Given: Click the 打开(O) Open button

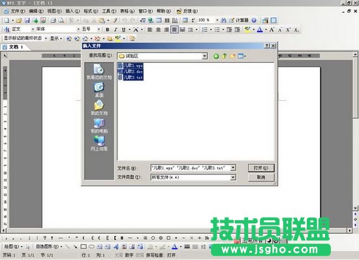Looking at the screenshot, I should point(261,168).
